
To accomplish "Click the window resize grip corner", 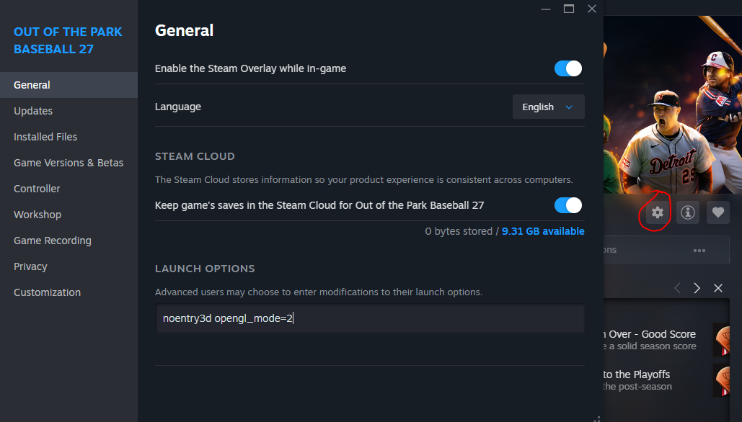I will point(597,417).
